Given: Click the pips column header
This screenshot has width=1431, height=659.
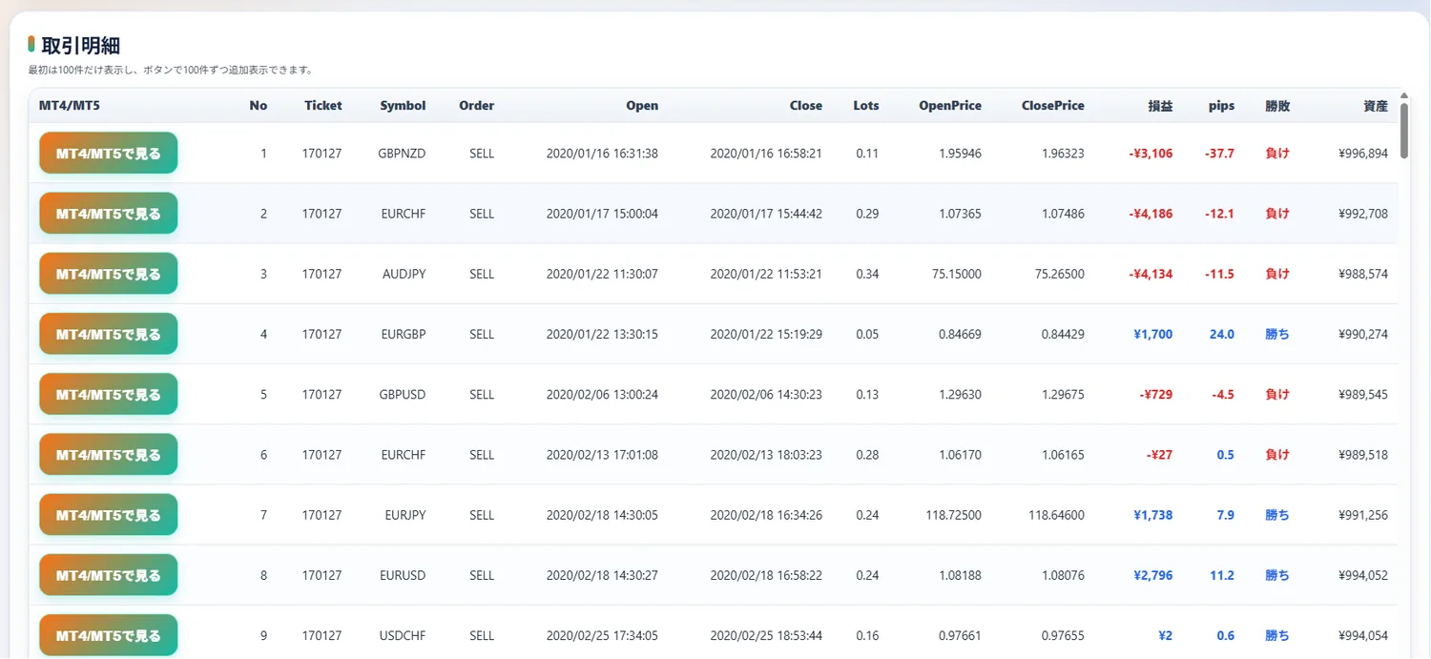Looking at the screenshot, I should 1221,106.
